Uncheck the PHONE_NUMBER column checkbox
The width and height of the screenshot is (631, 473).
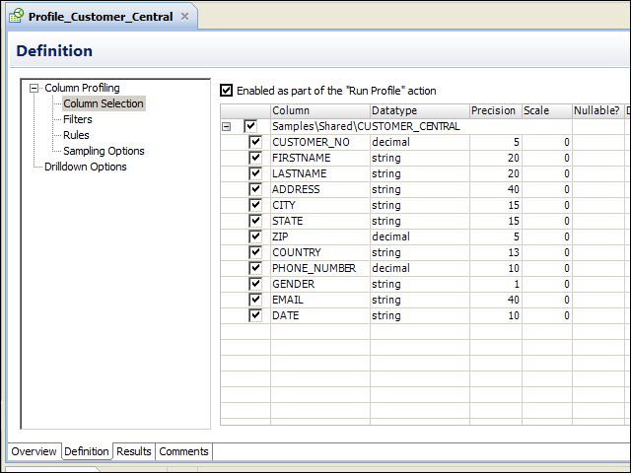point(255,268)
